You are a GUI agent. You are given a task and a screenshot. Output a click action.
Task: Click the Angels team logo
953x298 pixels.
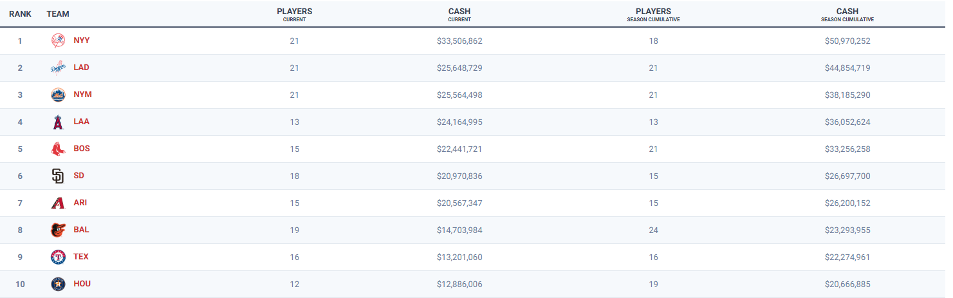click(x=58, y=122)
